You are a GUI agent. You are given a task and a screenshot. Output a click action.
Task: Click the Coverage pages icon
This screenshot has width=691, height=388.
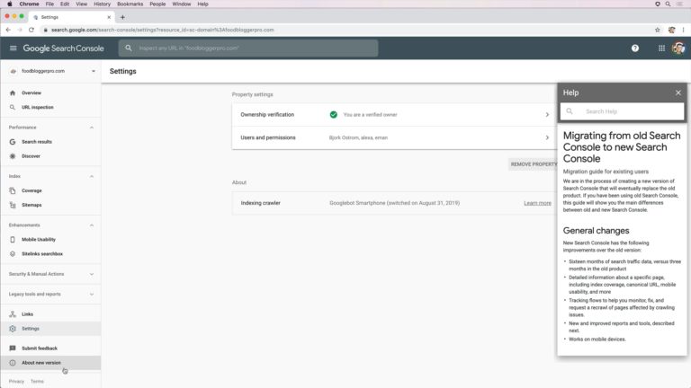pos(13,190)
